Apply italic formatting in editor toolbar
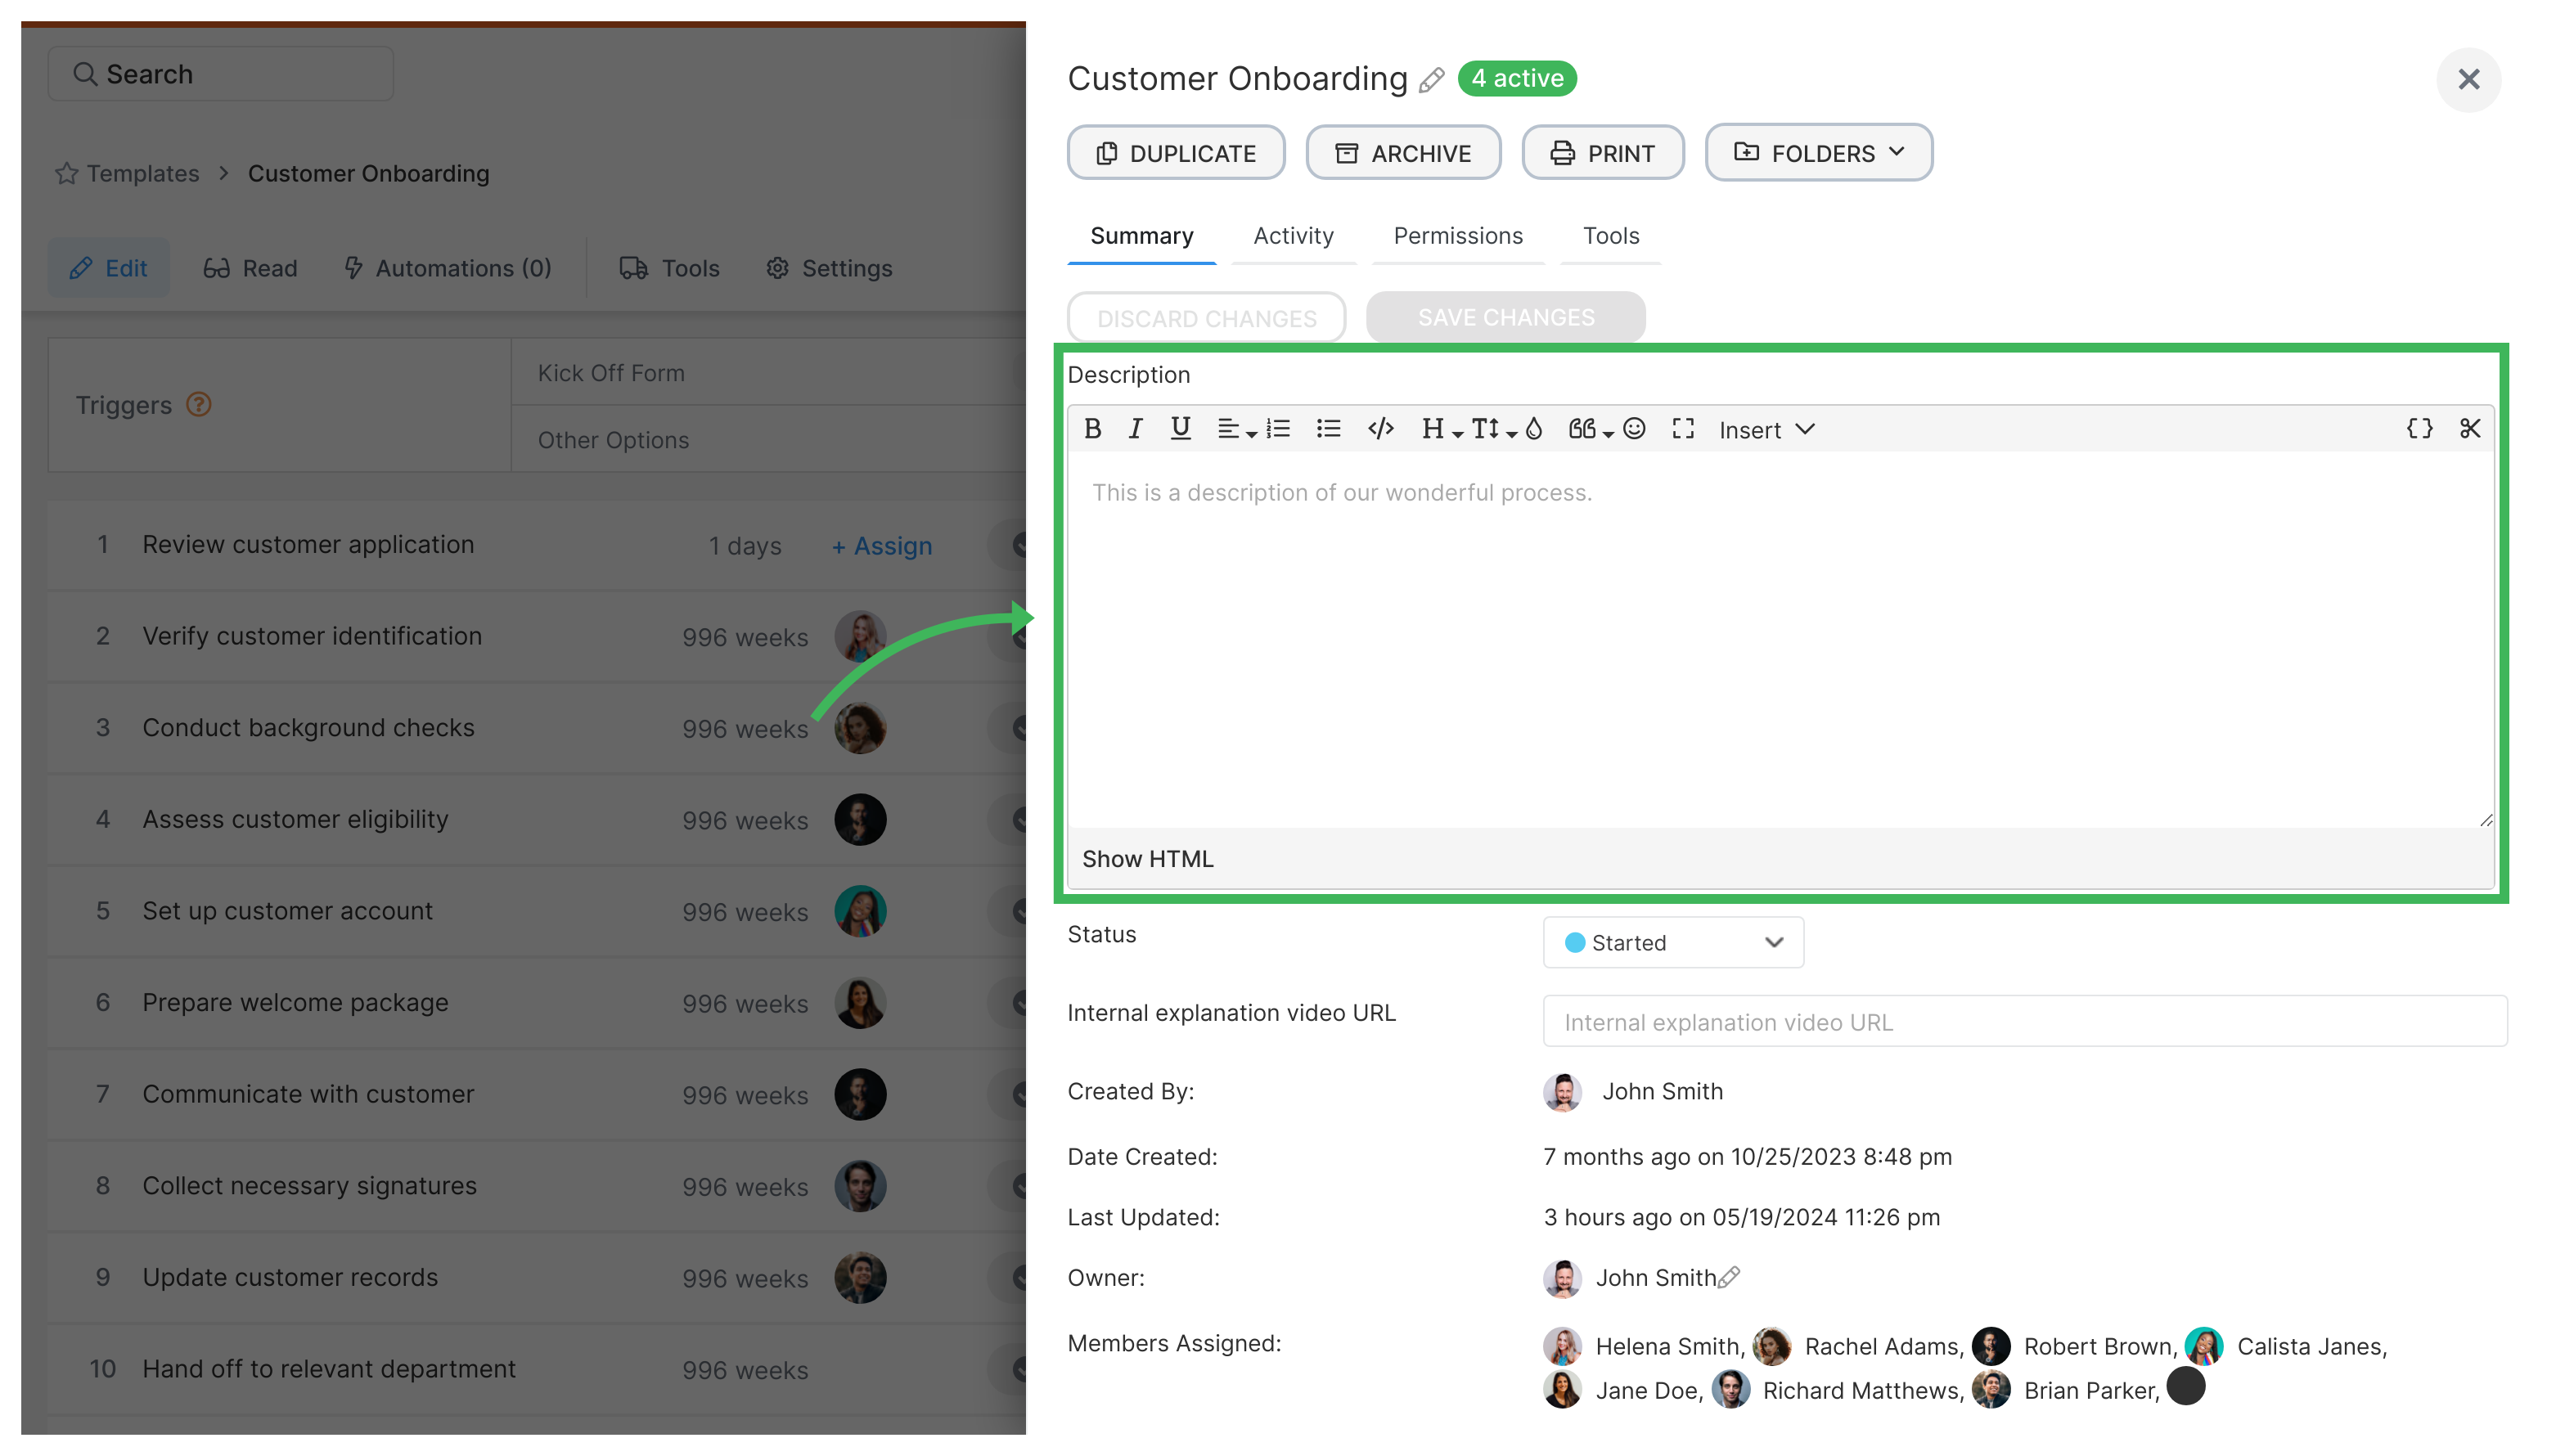The width and height of the screenshot is (2556, 1456). 1135,429
